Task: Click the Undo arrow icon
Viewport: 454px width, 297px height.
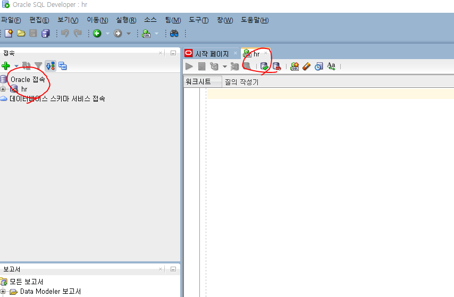Action: 65,34
